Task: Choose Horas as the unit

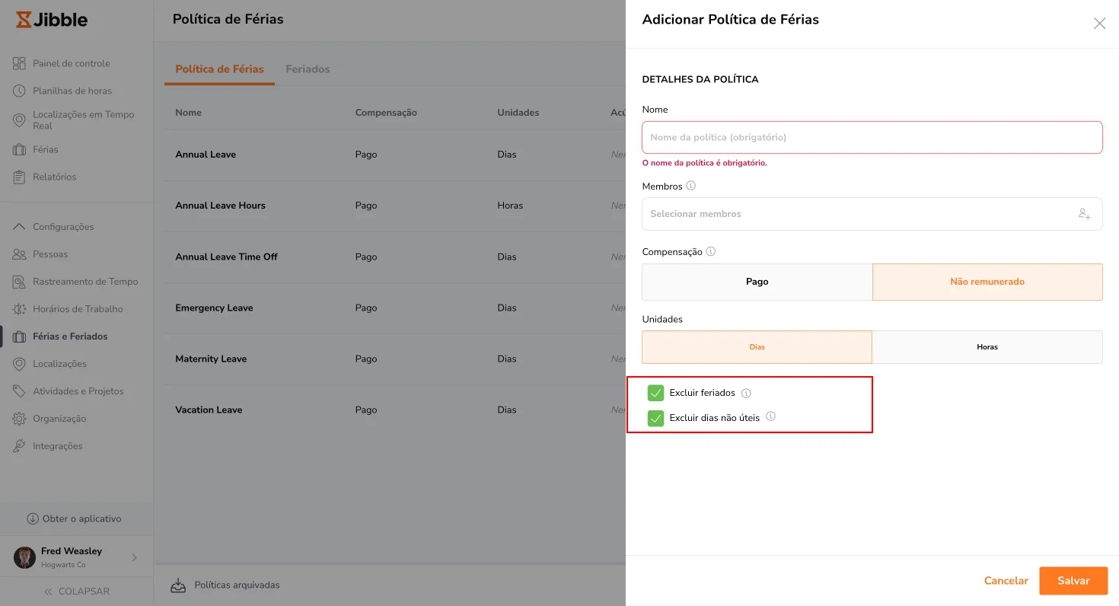Action: (987, 347)
